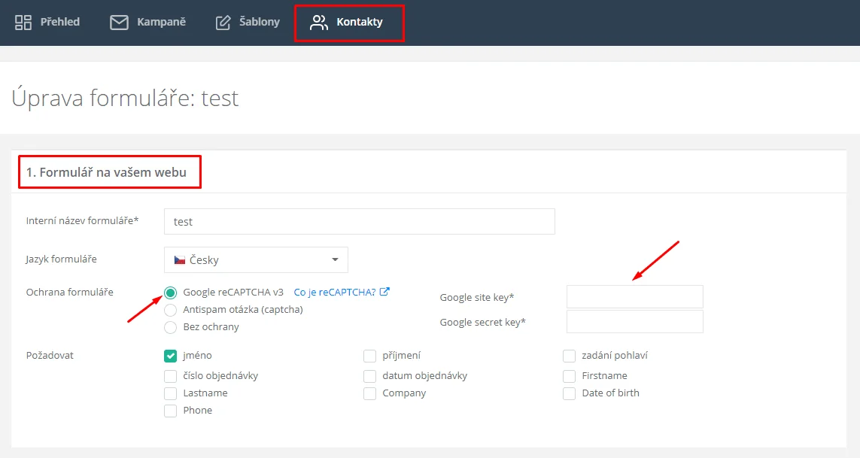Check the číslo objednávky box

pyautogui.click(x=171, y=376)
